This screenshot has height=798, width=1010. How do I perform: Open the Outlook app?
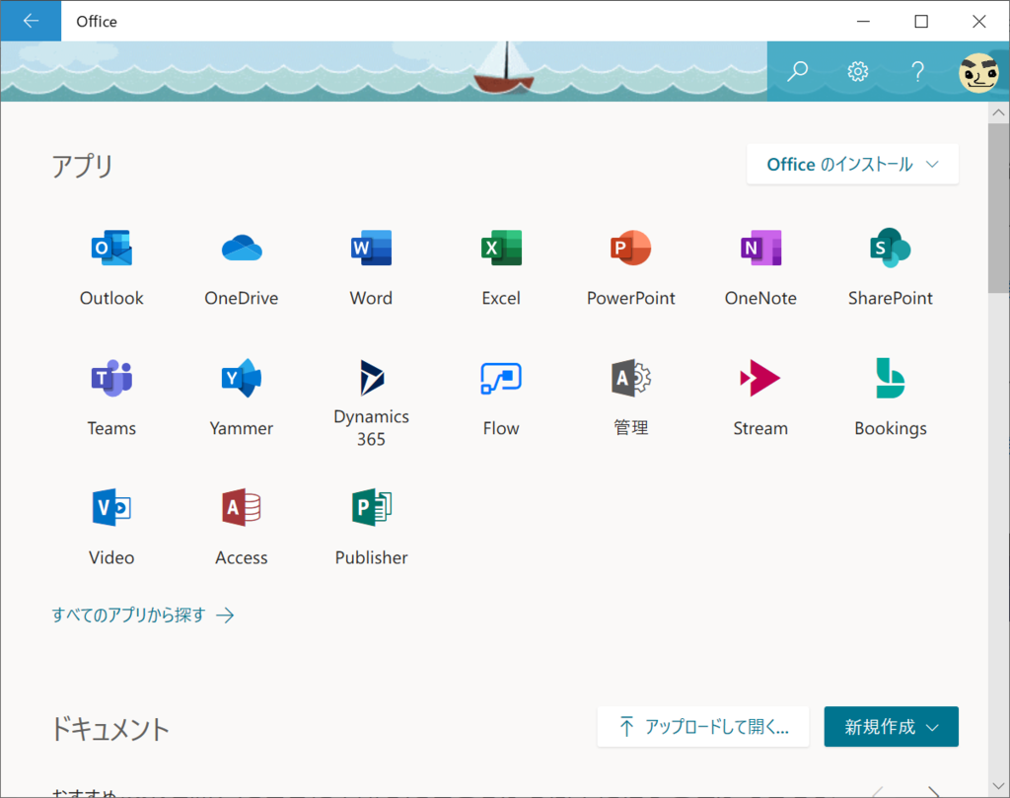tap(111, 268)
